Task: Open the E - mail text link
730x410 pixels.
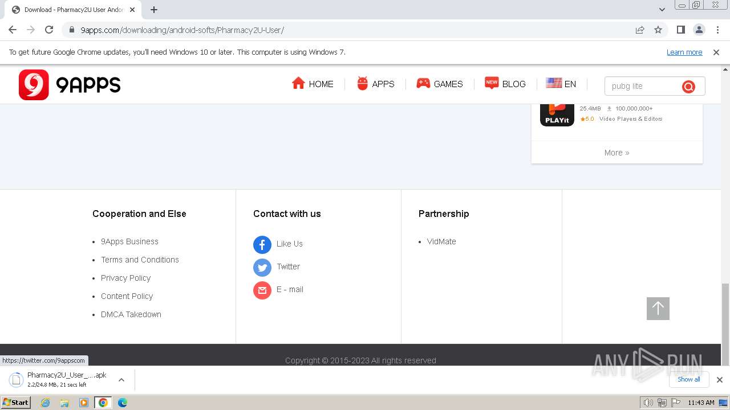Action: coord(290,289)
